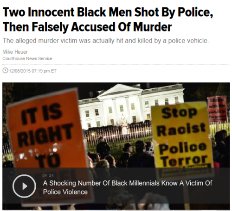This screenshot has width=232, height=211.
Task: Click the dotted divider below the byline
Action: coord(116,64)
